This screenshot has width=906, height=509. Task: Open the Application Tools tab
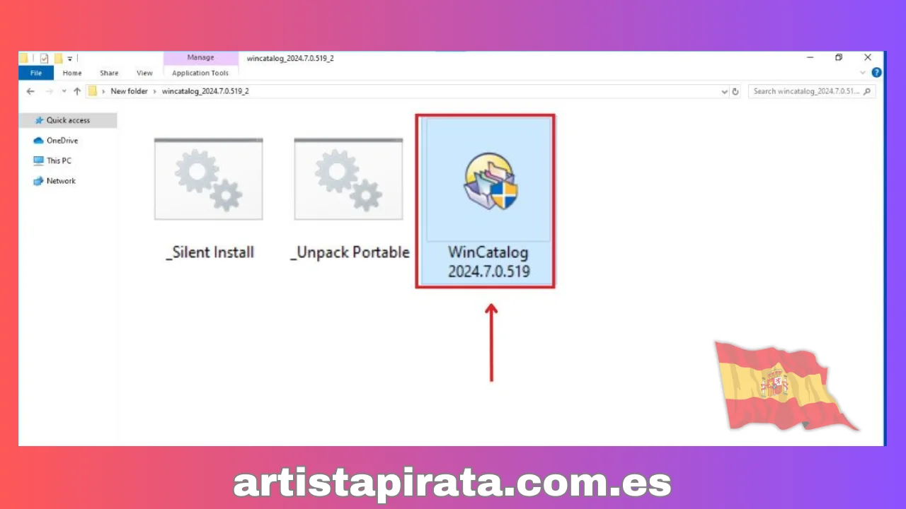click(x=200, y=73)
